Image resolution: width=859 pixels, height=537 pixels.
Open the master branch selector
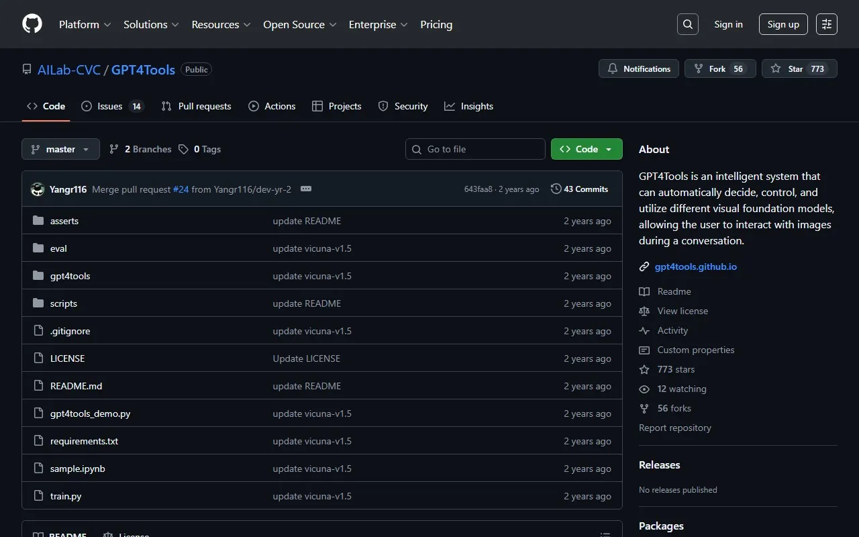click(x=60, y=148)
